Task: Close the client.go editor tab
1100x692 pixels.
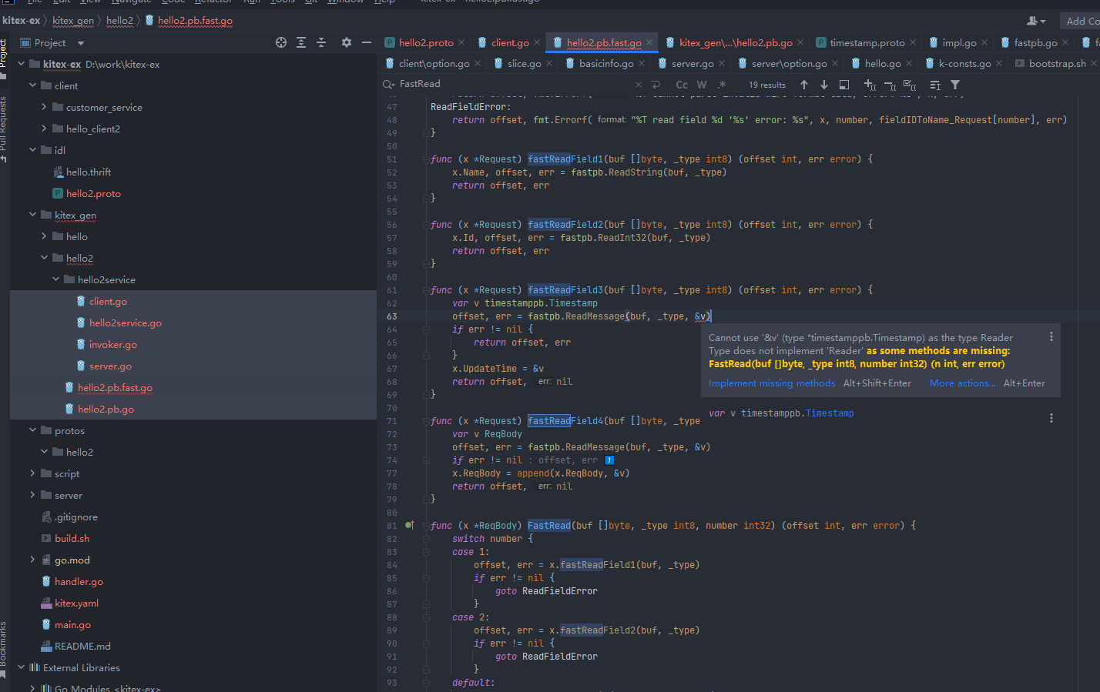Action: [x=537, y=43]
